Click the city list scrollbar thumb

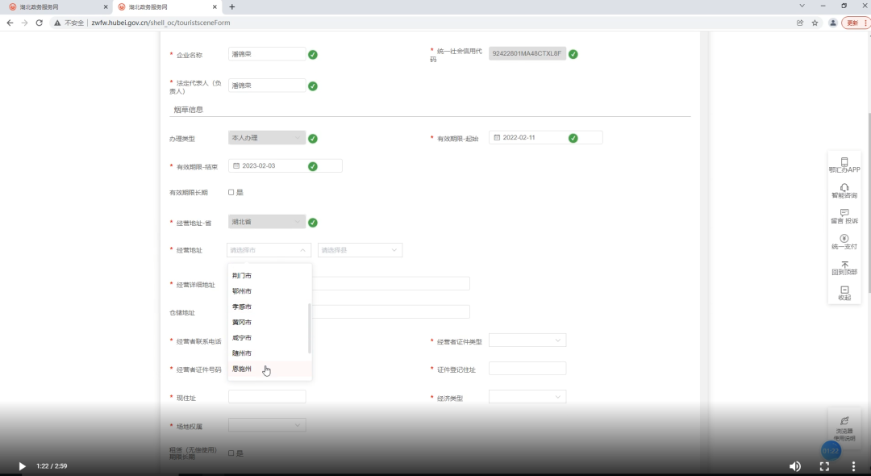(x=310, y=328)
